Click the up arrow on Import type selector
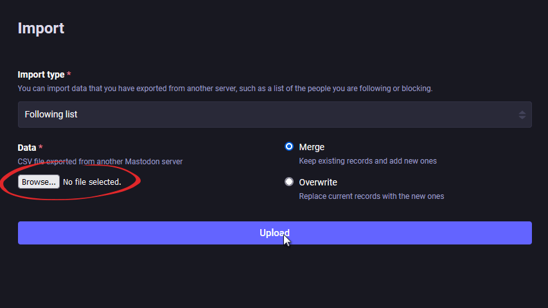This screenshot has height=308, width=548. pyautogui.click(x=522, y=111)
